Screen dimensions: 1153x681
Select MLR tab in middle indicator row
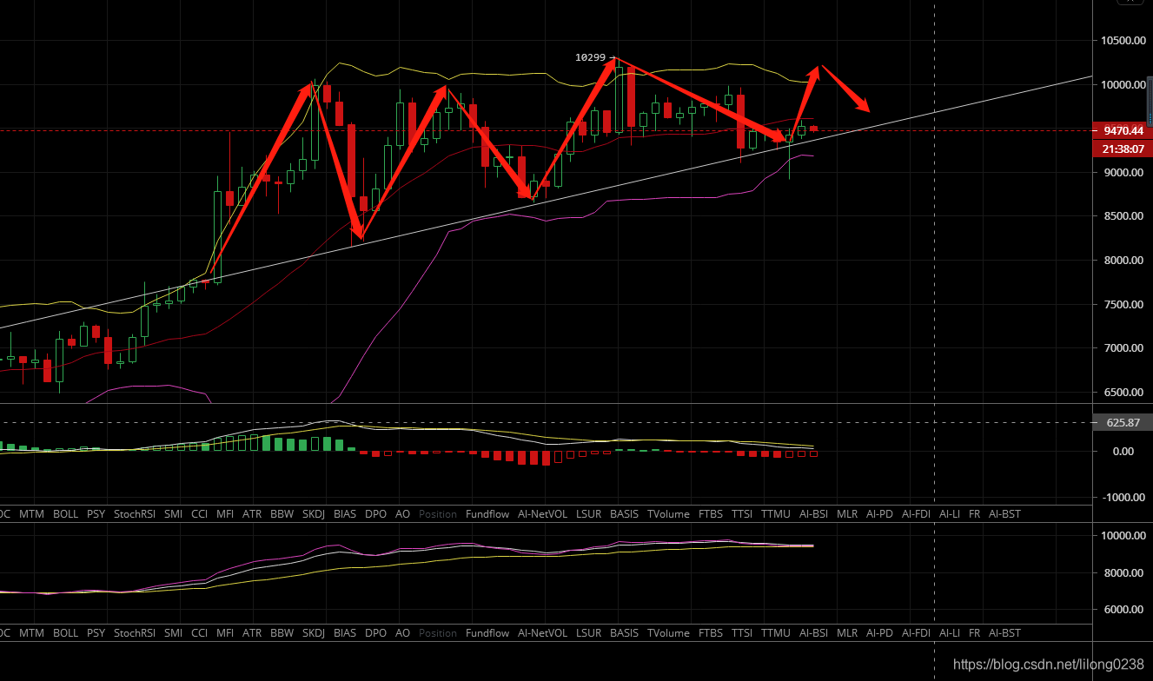point(847,514)
